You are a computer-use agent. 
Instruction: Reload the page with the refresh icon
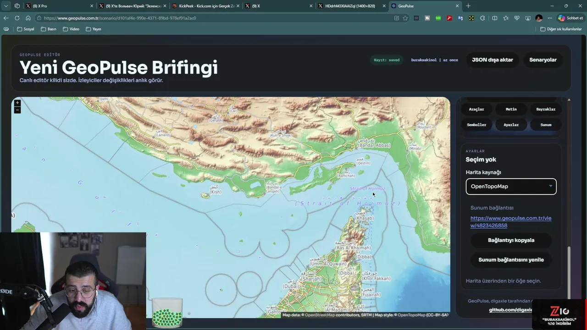[x=17, y=18]
